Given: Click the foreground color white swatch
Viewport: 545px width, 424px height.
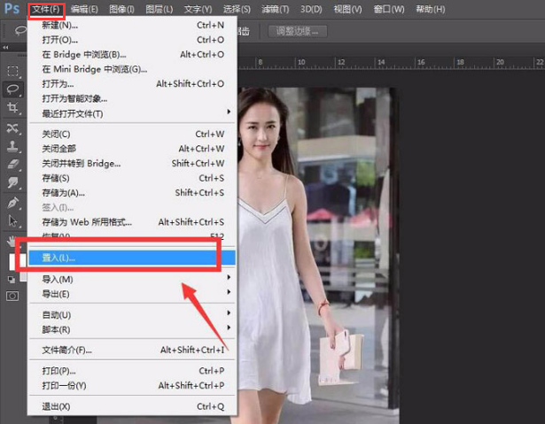Looking at the screenshot, I should pos(13,262).
